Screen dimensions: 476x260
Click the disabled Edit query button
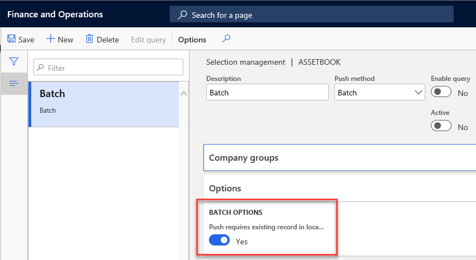(148, 40)
